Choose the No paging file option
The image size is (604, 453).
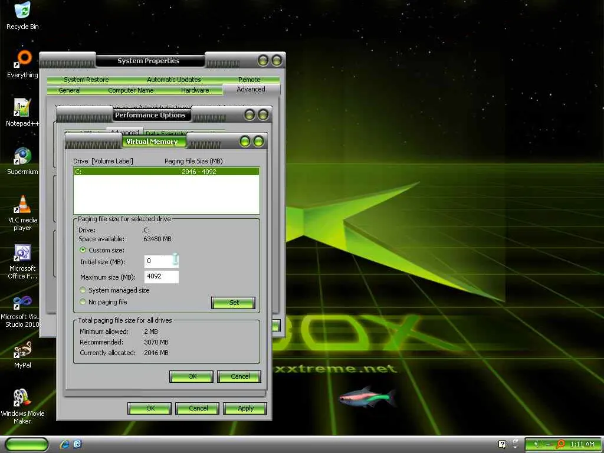coord(83,301)
